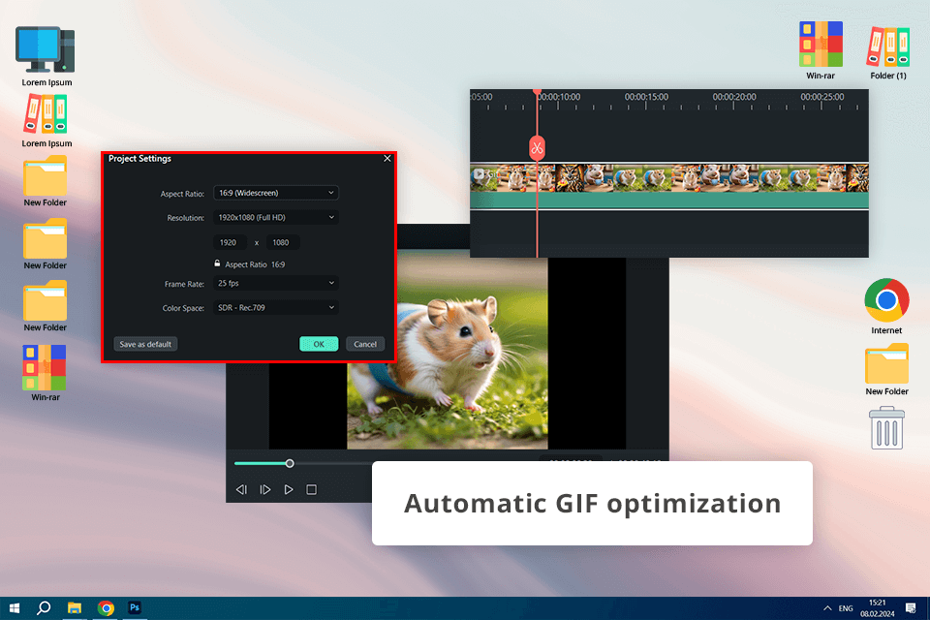The image size is (930, 620).
Task: Open the New Folder above the left Win-rar icon
Action: point(46,306)
